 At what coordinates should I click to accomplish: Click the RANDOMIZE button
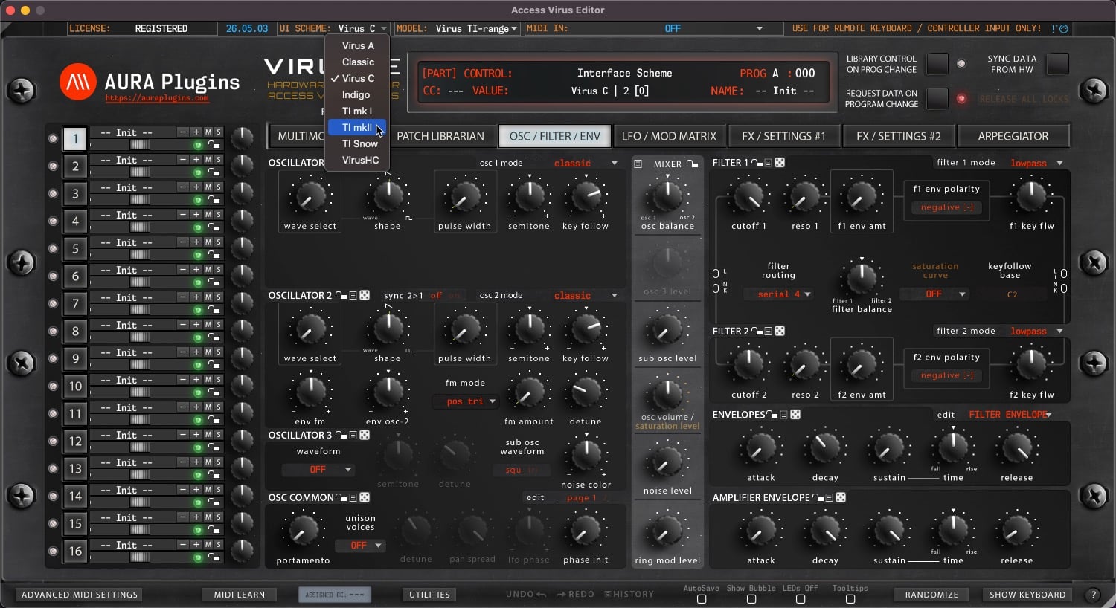[931, 595]
